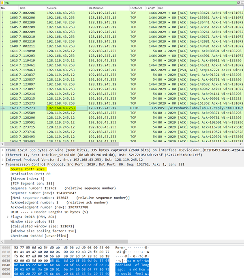The image size is (244, 278).
Task: Select the HTTP POST packet 1623
Action: pos(122,108)
